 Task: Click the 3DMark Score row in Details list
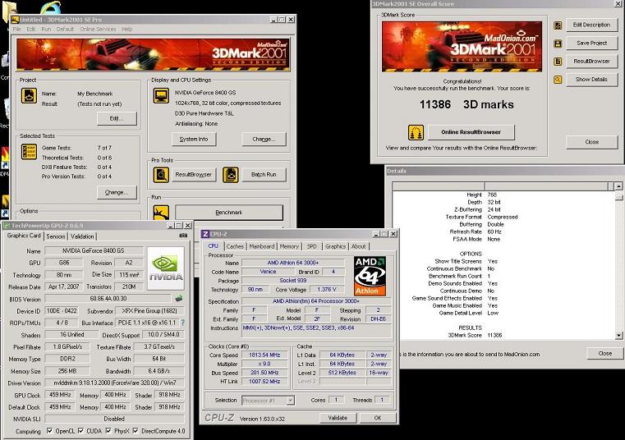pyautogui.click(x=504, y=335)
